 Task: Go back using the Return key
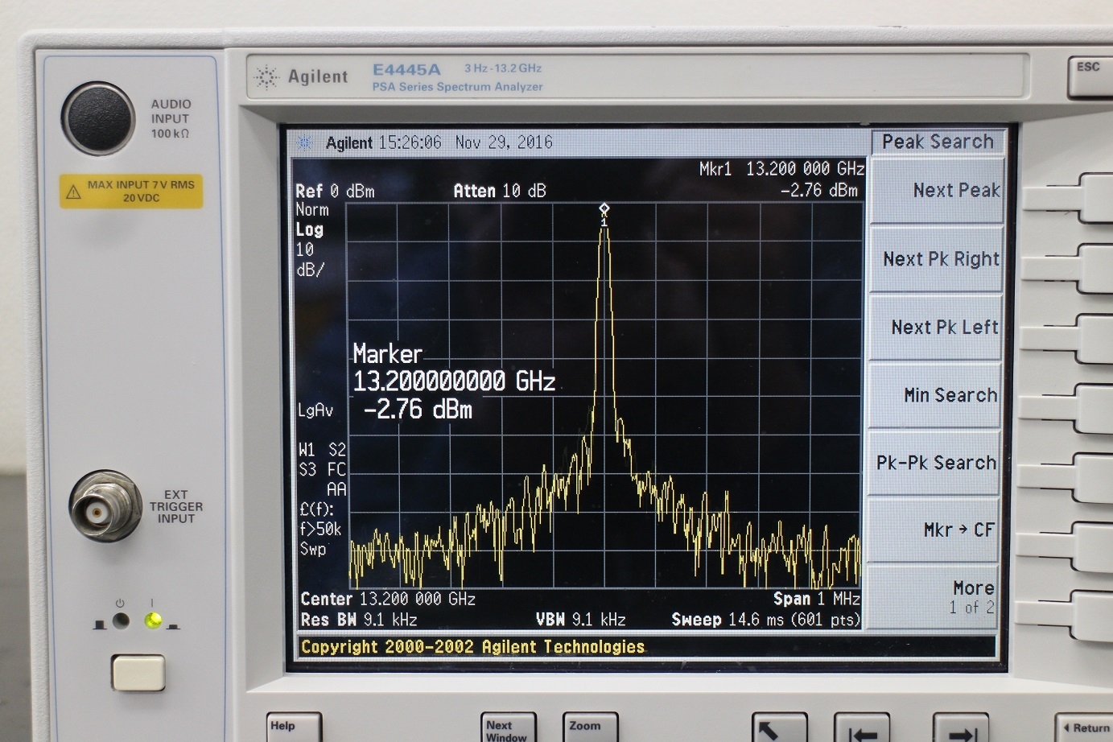pos(1086,728)
